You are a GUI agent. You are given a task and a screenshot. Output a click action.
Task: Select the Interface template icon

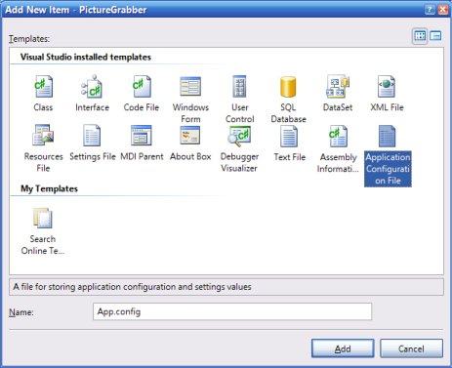tap(92, 86)
